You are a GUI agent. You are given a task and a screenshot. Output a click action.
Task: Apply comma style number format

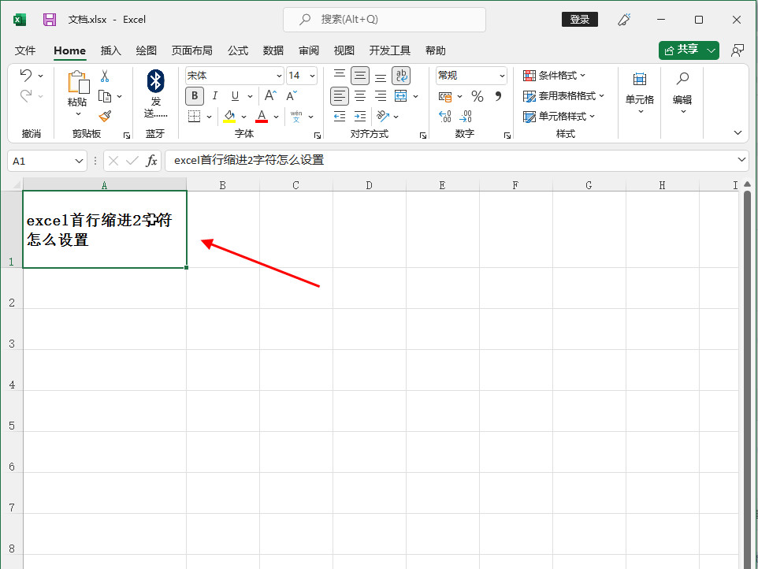click(x=499, y=96)
